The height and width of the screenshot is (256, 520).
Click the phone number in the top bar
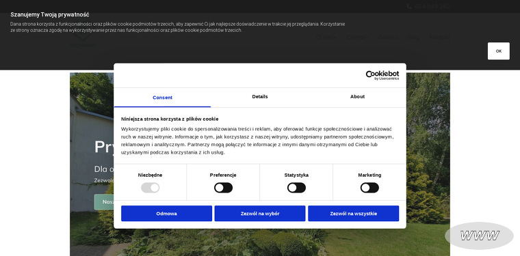(x=428, y=7)
